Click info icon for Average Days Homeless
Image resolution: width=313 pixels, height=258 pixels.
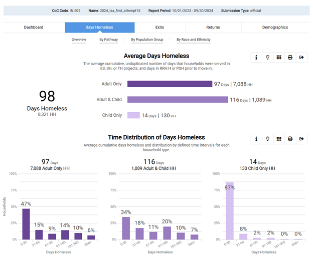tap(256, 57)
